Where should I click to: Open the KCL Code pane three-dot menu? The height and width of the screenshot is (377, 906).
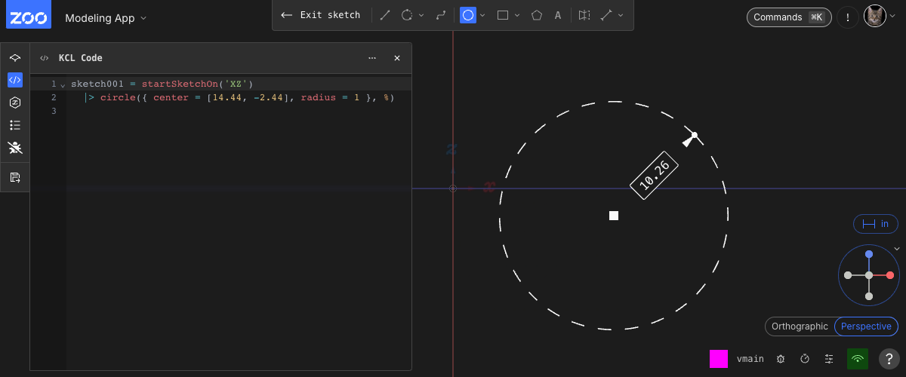pos(372,58)
